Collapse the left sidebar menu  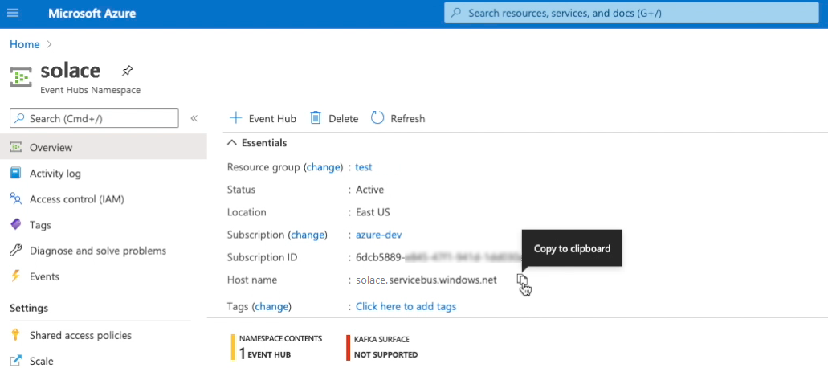194,118
